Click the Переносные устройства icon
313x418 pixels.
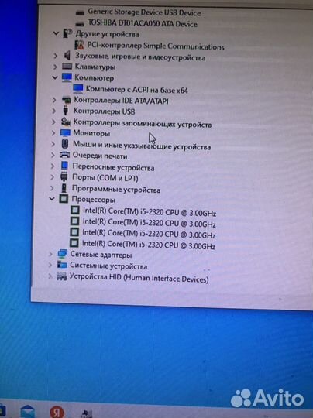click(x=64, y=166)
